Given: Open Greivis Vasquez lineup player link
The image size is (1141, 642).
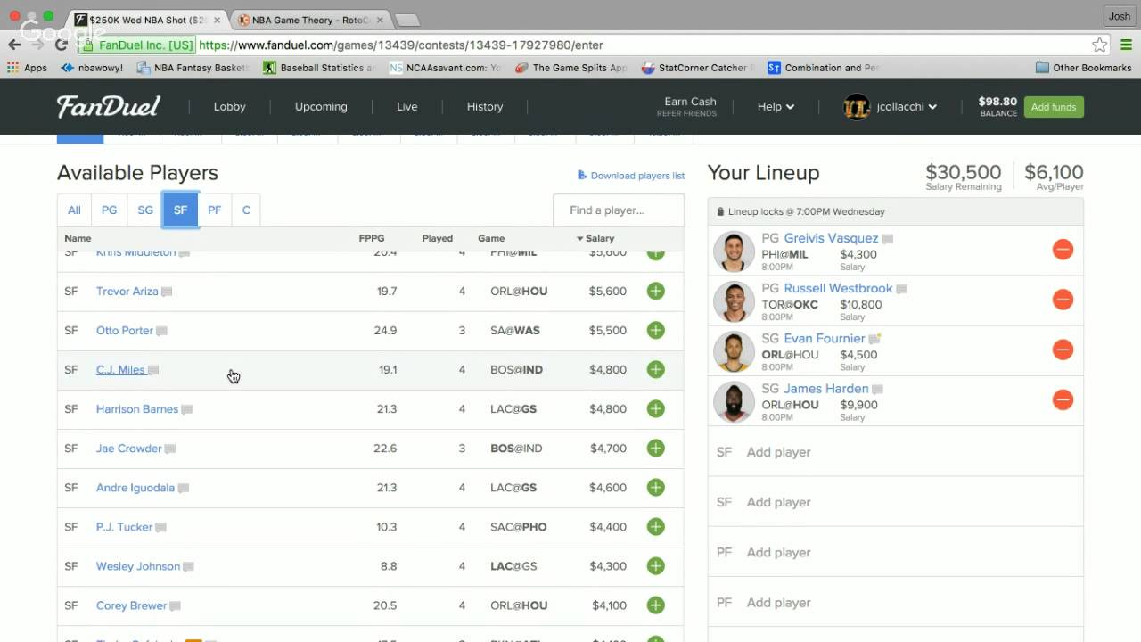Looking at the screenshot, I should point(831,238).
